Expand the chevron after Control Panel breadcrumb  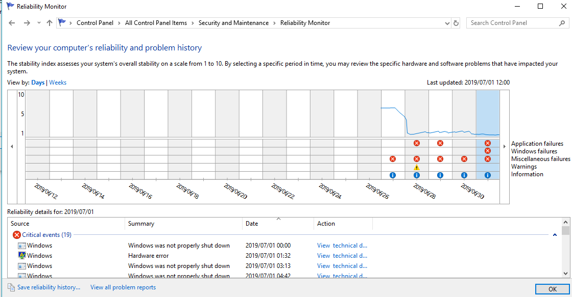[119, 23]
